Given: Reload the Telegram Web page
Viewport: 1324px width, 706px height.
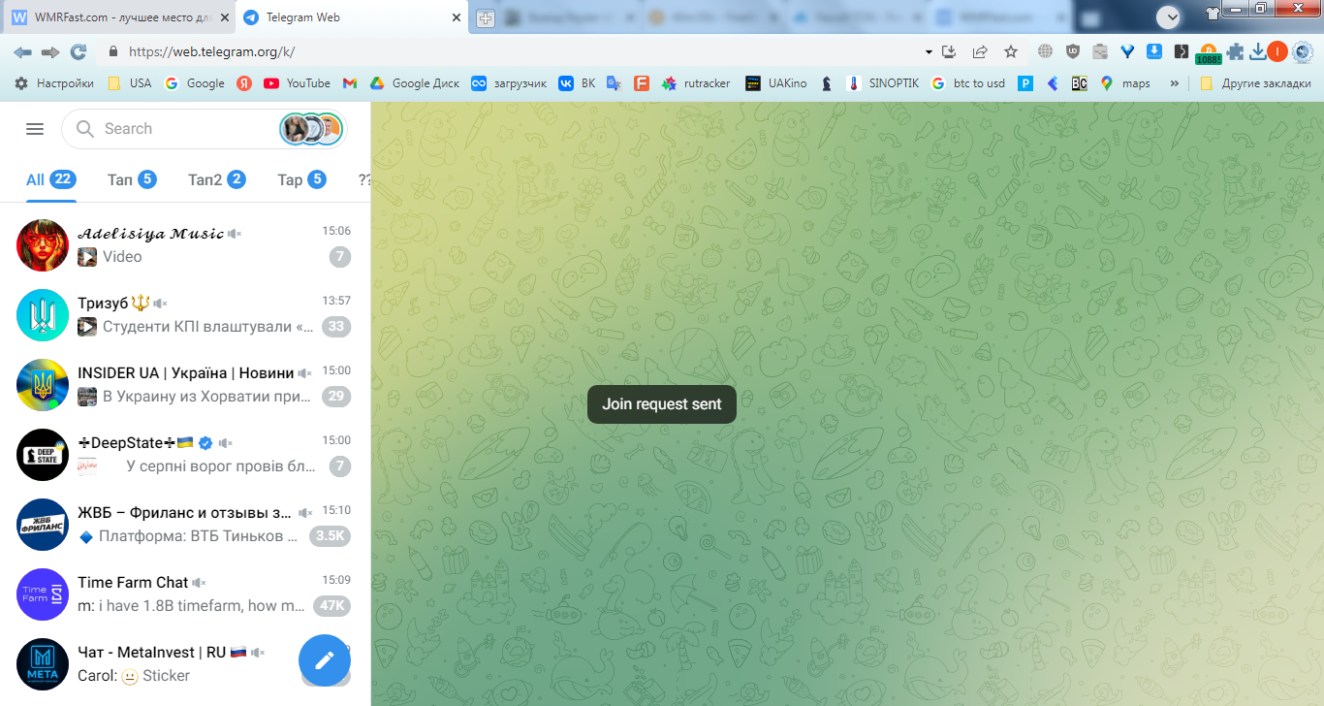Looking at the screenshot, I should tap(79, 51).
